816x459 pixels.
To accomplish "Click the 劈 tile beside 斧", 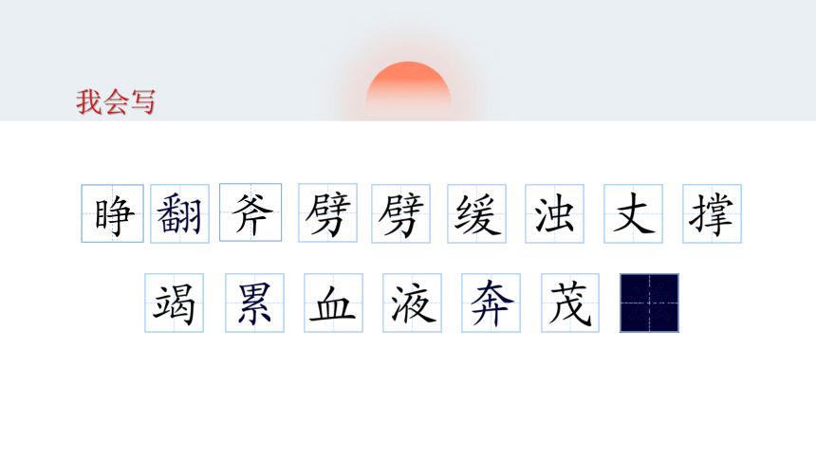I will tap(328, 212).
